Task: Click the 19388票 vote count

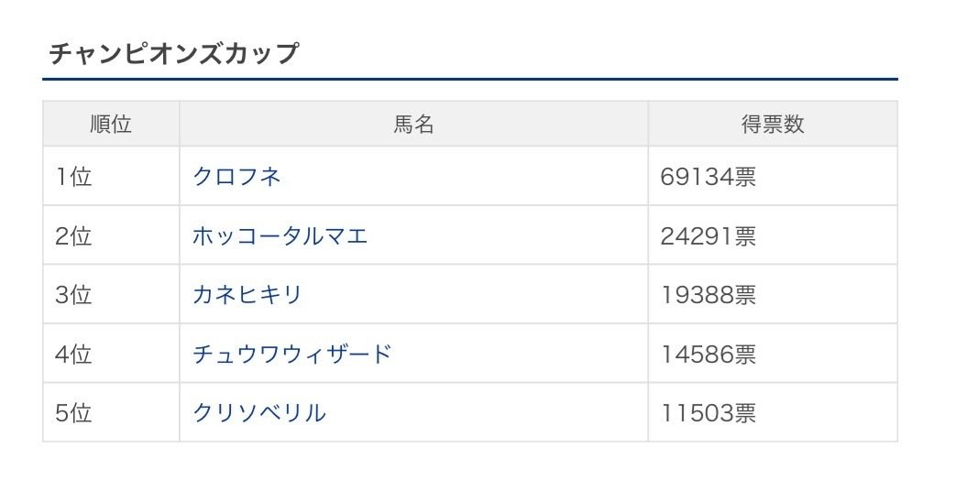Action: [708, 294]
